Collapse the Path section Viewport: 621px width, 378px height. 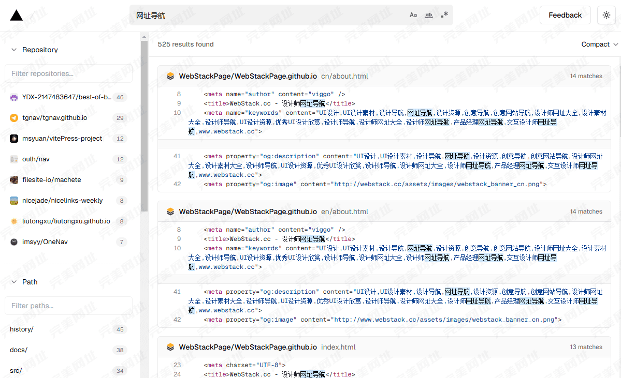[24, 282]
